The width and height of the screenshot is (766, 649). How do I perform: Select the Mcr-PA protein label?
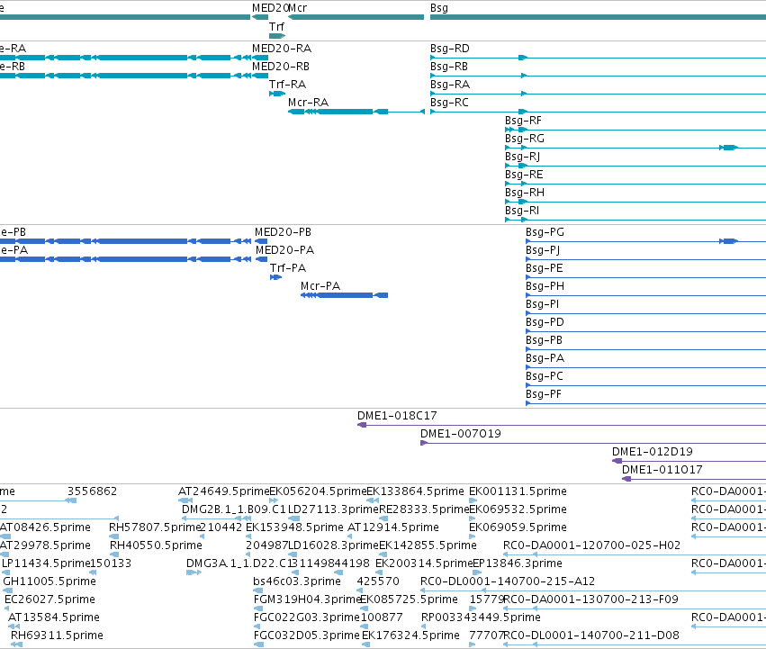[320, 286]
